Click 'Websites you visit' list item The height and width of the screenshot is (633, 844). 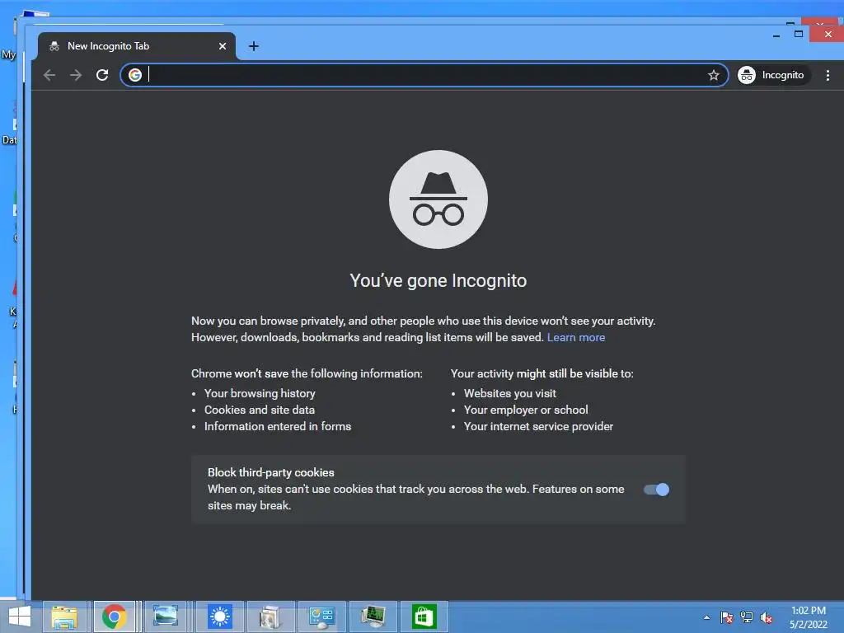coord(509,393)
